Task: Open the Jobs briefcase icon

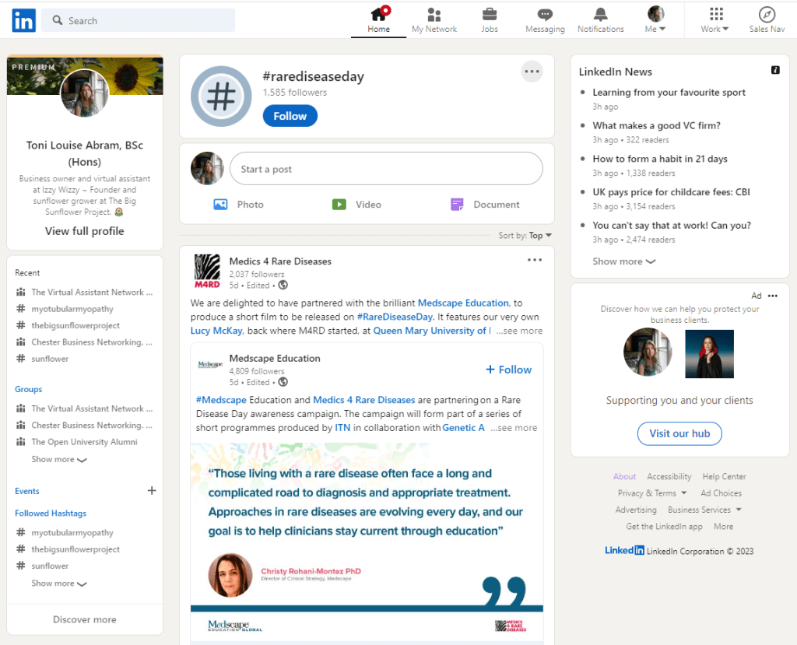Action: click(490, 15)
